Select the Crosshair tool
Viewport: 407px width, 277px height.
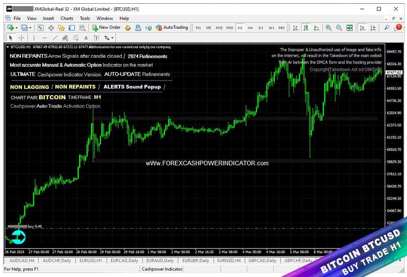pos(21,38)
